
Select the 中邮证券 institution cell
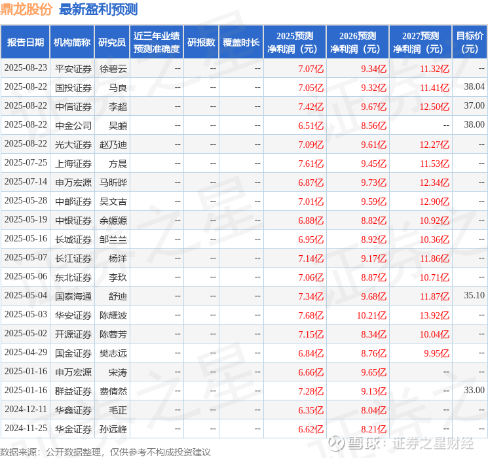point(73,202)
